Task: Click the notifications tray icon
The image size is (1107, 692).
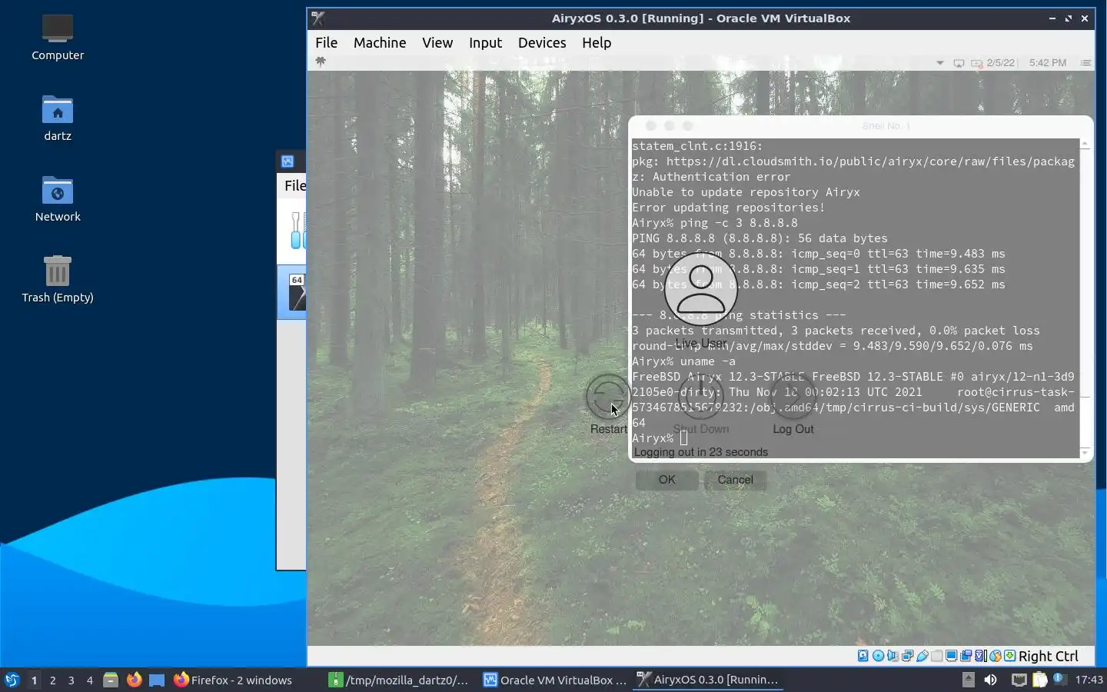Action: [x=1059, y=678]
